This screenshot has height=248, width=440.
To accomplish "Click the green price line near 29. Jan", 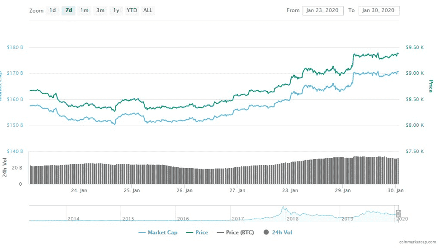I will [342, 71].
